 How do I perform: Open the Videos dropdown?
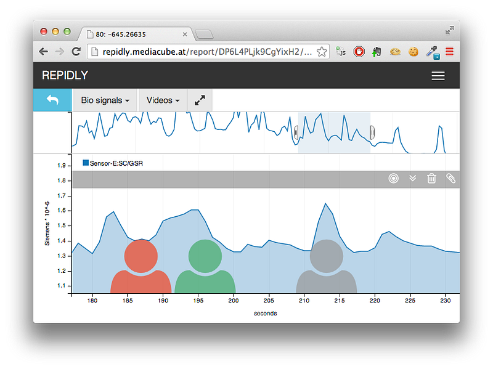pos(163,100)
